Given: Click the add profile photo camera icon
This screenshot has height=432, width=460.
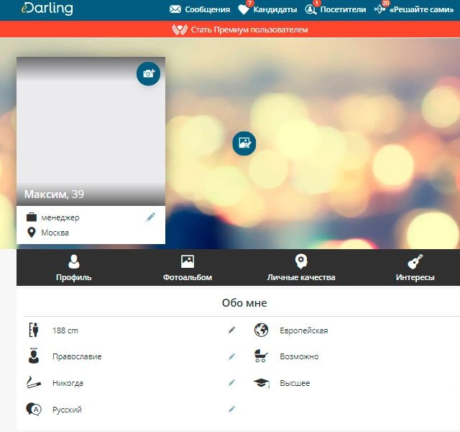Looking at the screenshot, I should pos(149,73).
